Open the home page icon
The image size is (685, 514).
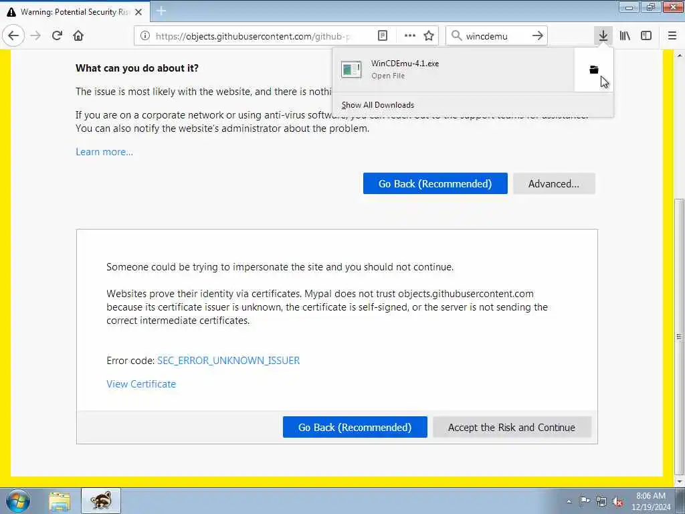point(78,36)
